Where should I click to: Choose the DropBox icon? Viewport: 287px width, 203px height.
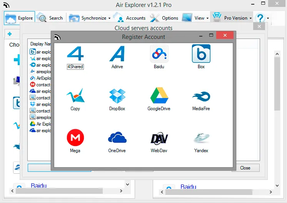(117, 96)
